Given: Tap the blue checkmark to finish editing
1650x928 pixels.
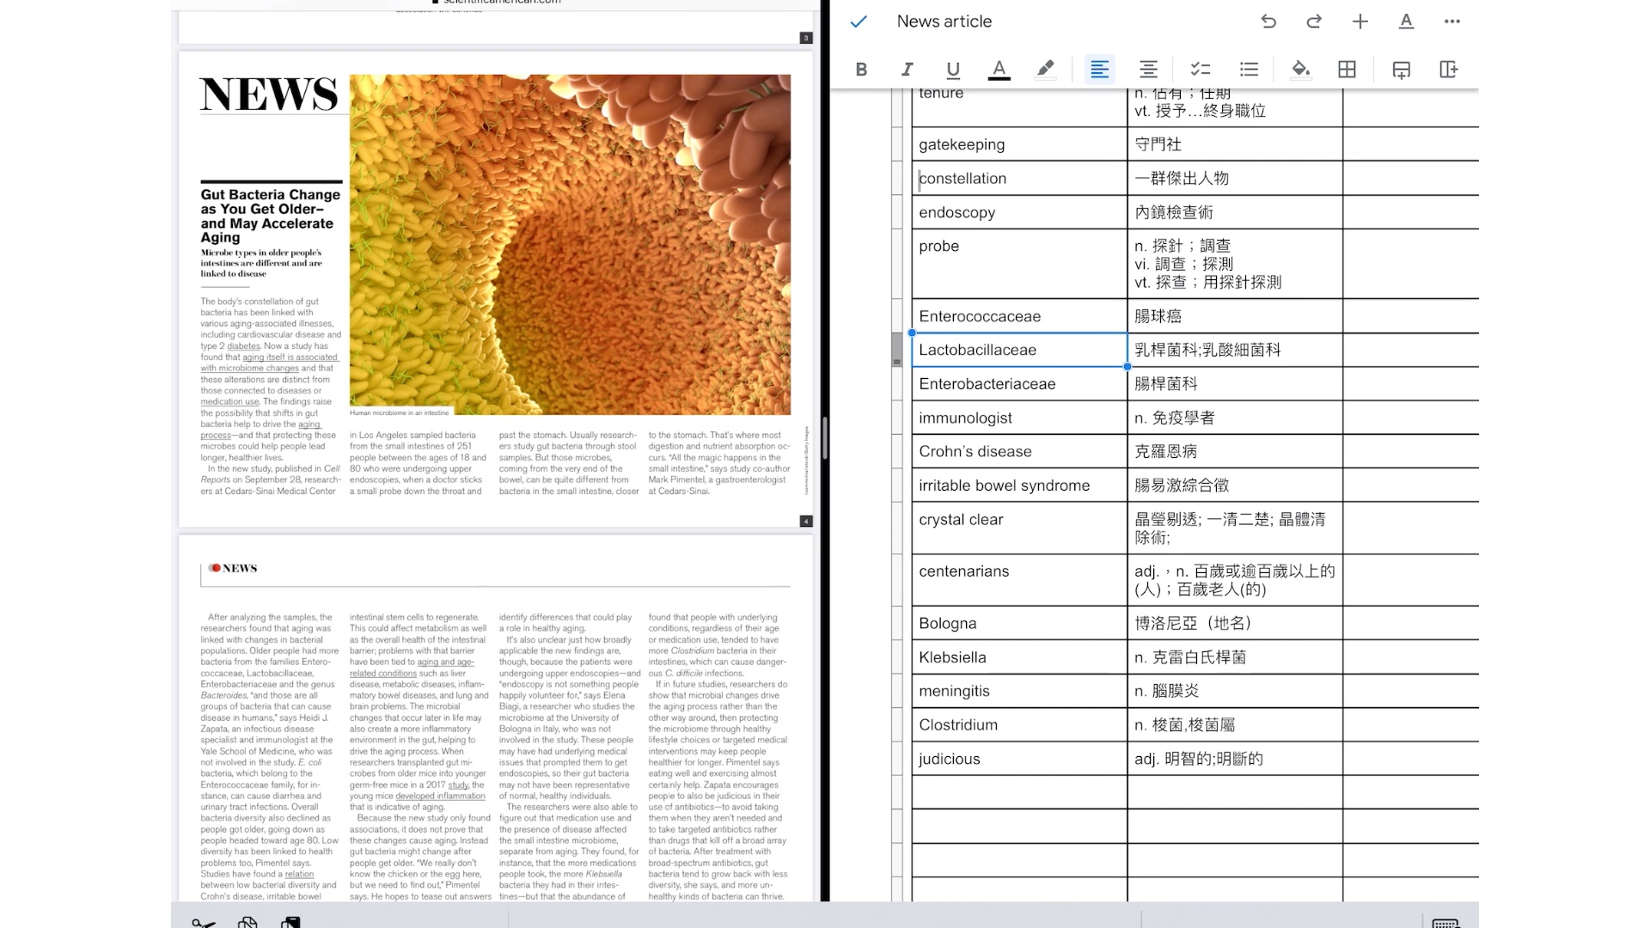Looking at the screenshot, I should coord(858,21).
